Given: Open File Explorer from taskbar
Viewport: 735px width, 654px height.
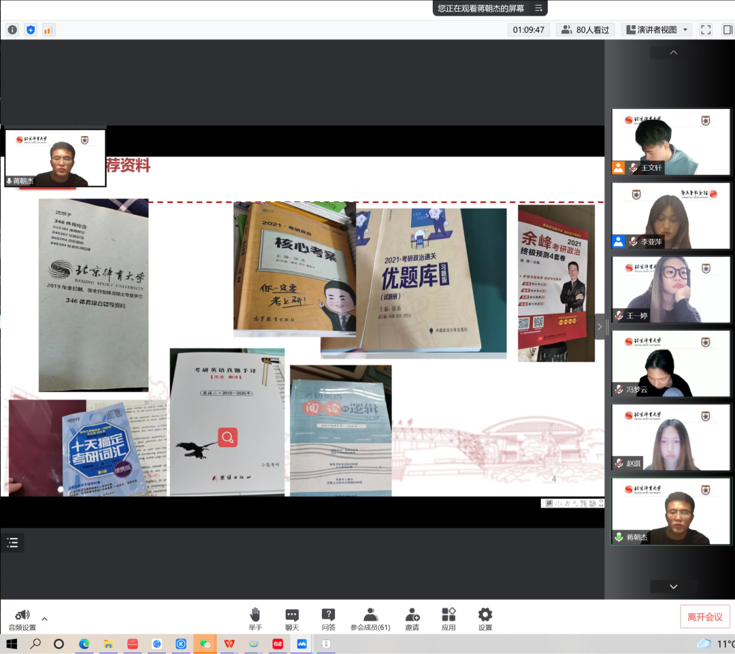Looking at the screenshot, I should click(x=108, y=644).
